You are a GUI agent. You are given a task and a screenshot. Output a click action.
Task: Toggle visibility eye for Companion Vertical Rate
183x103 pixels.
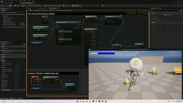25,71
